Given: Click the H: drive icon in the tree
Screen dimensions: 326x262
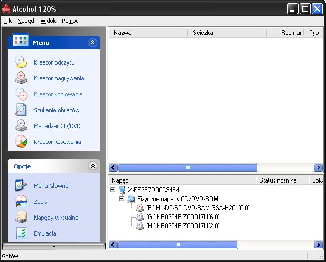Looking at the screenshot, I should pyautogui.click(x=139, y=226).
